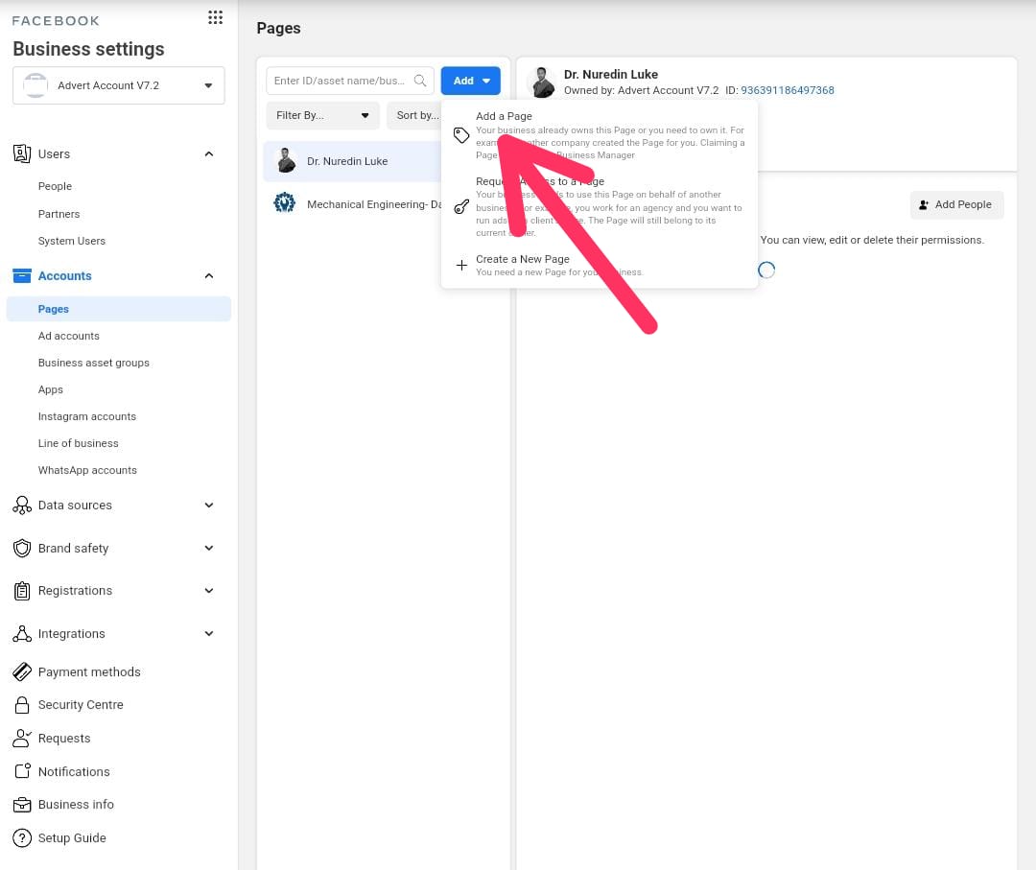1036x870 pixels.
Task: Click the Users section icon
Action: (x=22, y=153)
